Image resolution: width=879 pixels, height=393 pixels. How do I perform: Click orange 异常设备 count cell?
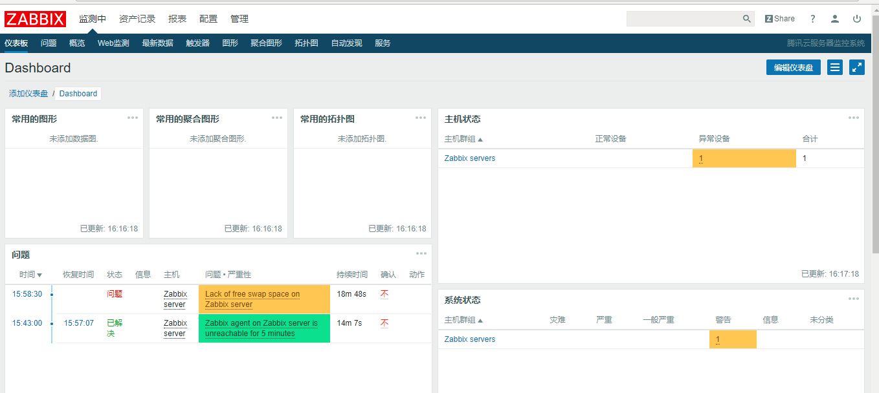[743, 158]
